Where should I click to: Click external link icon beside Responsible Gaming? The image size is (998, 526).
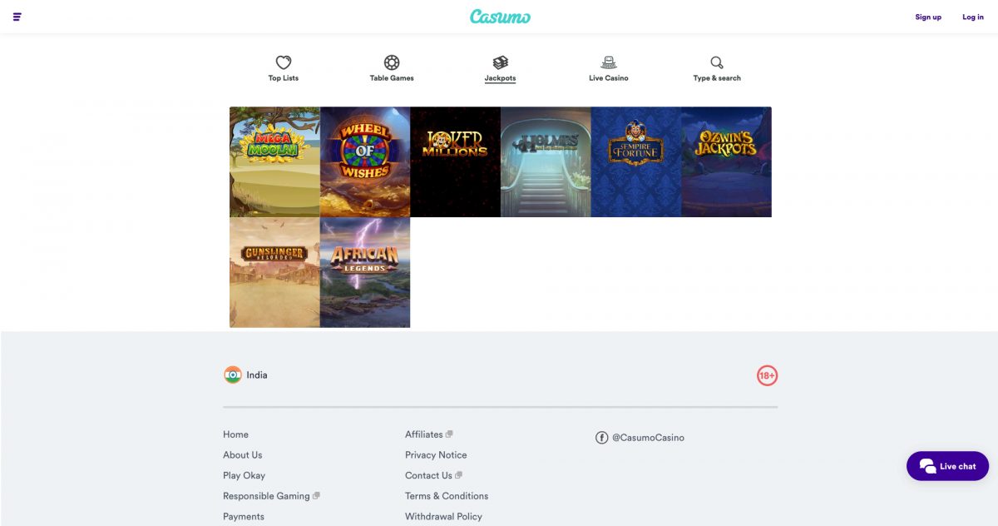316,496
